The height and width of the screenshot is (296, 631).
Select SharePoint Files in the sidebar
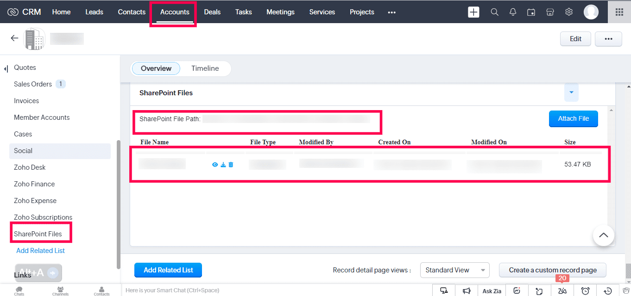pyautogui.click(x=38, y=234)
